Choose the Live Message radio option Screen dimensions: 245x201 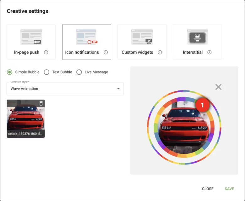[79, 72]
